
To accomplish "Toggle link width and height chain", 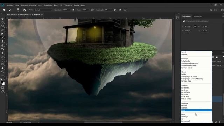I will (x=195, y=26).
